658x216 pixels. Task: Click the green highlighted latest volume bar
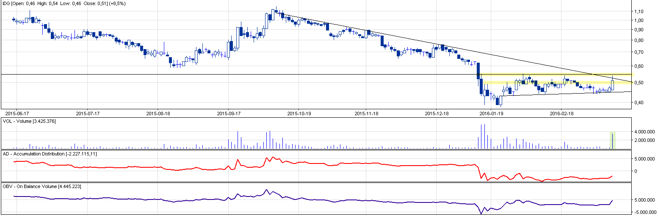click(x=612, y=141)
